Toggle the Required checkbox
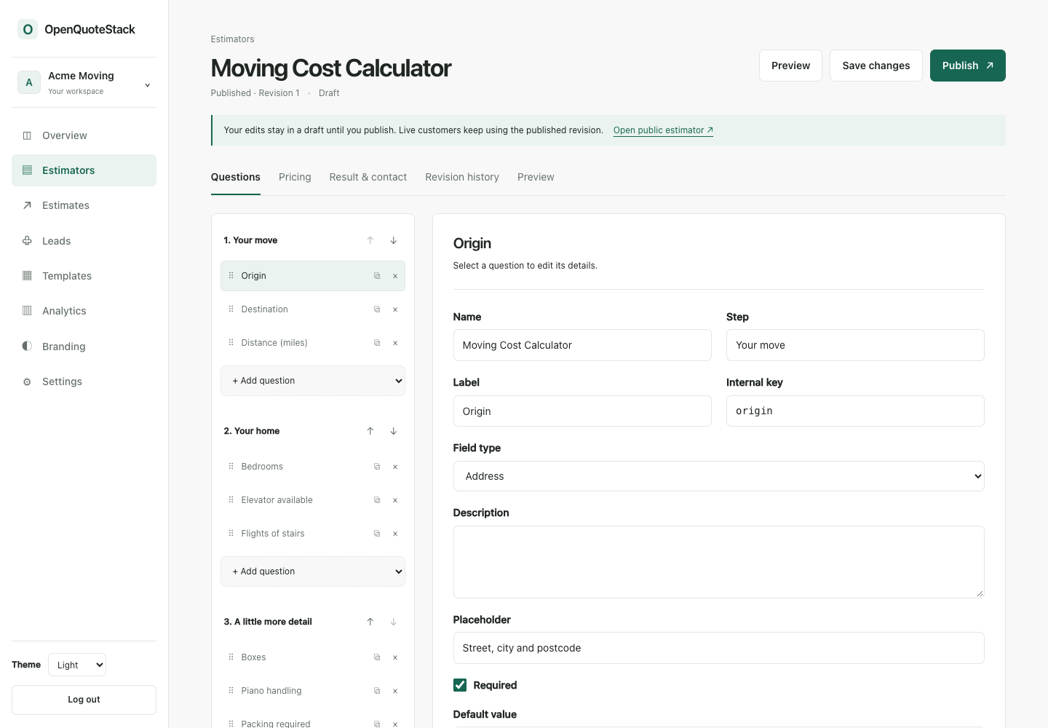This screenshot has width=1048, height=728. pyautogui.click(x=460, y=685)
